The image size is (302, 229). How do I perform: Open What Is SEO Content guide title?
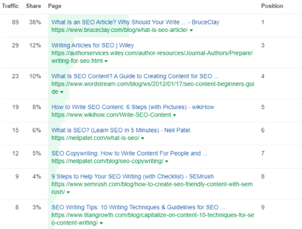coord(135,76)
